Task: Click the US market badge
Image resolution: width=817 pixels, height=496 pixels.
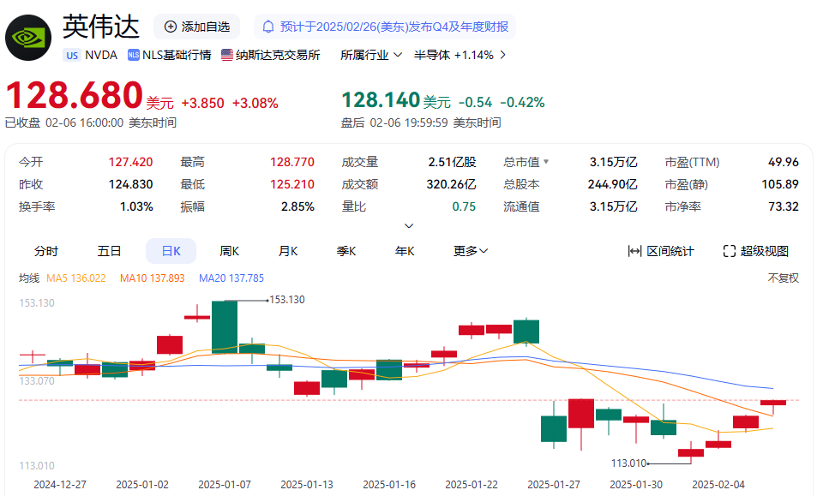Action: point(72,55)
